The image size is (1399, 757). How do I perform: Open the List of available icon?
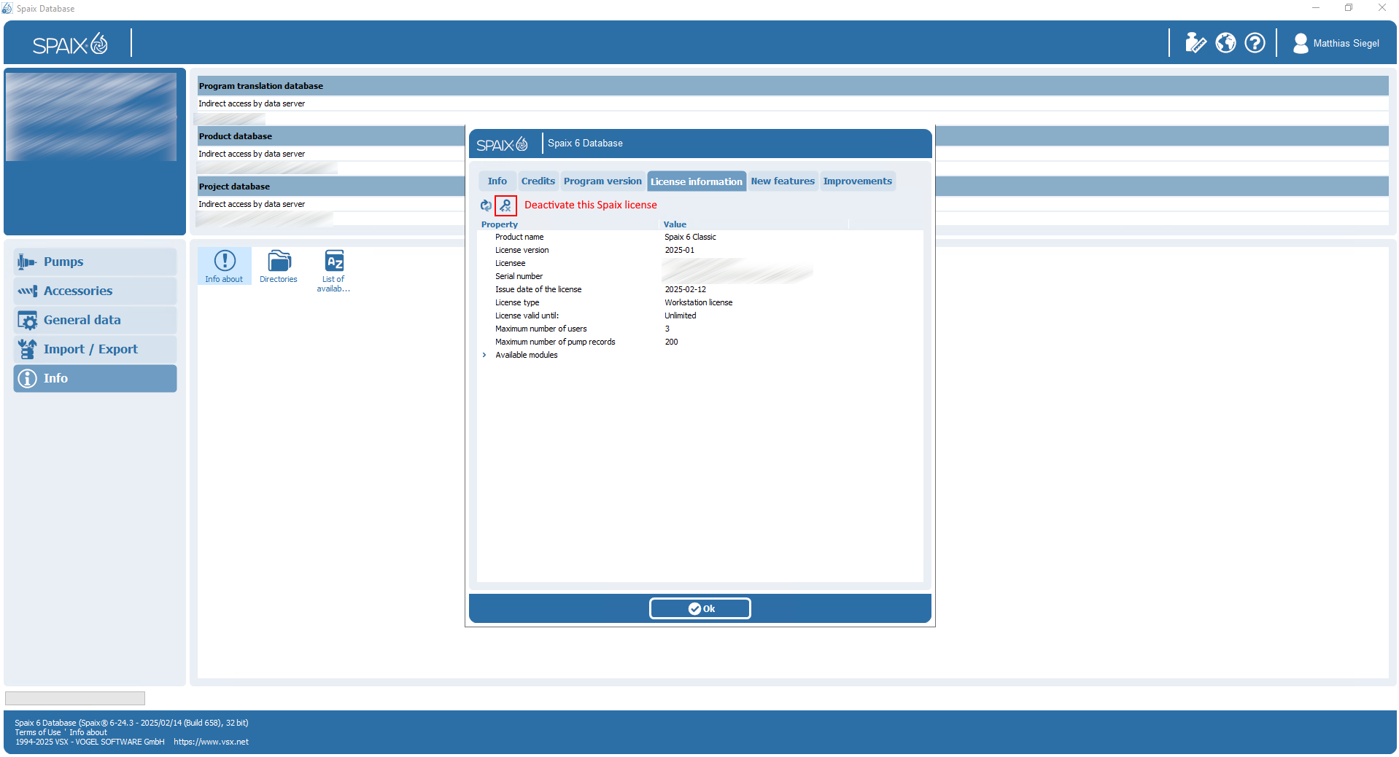click(333, 270)
